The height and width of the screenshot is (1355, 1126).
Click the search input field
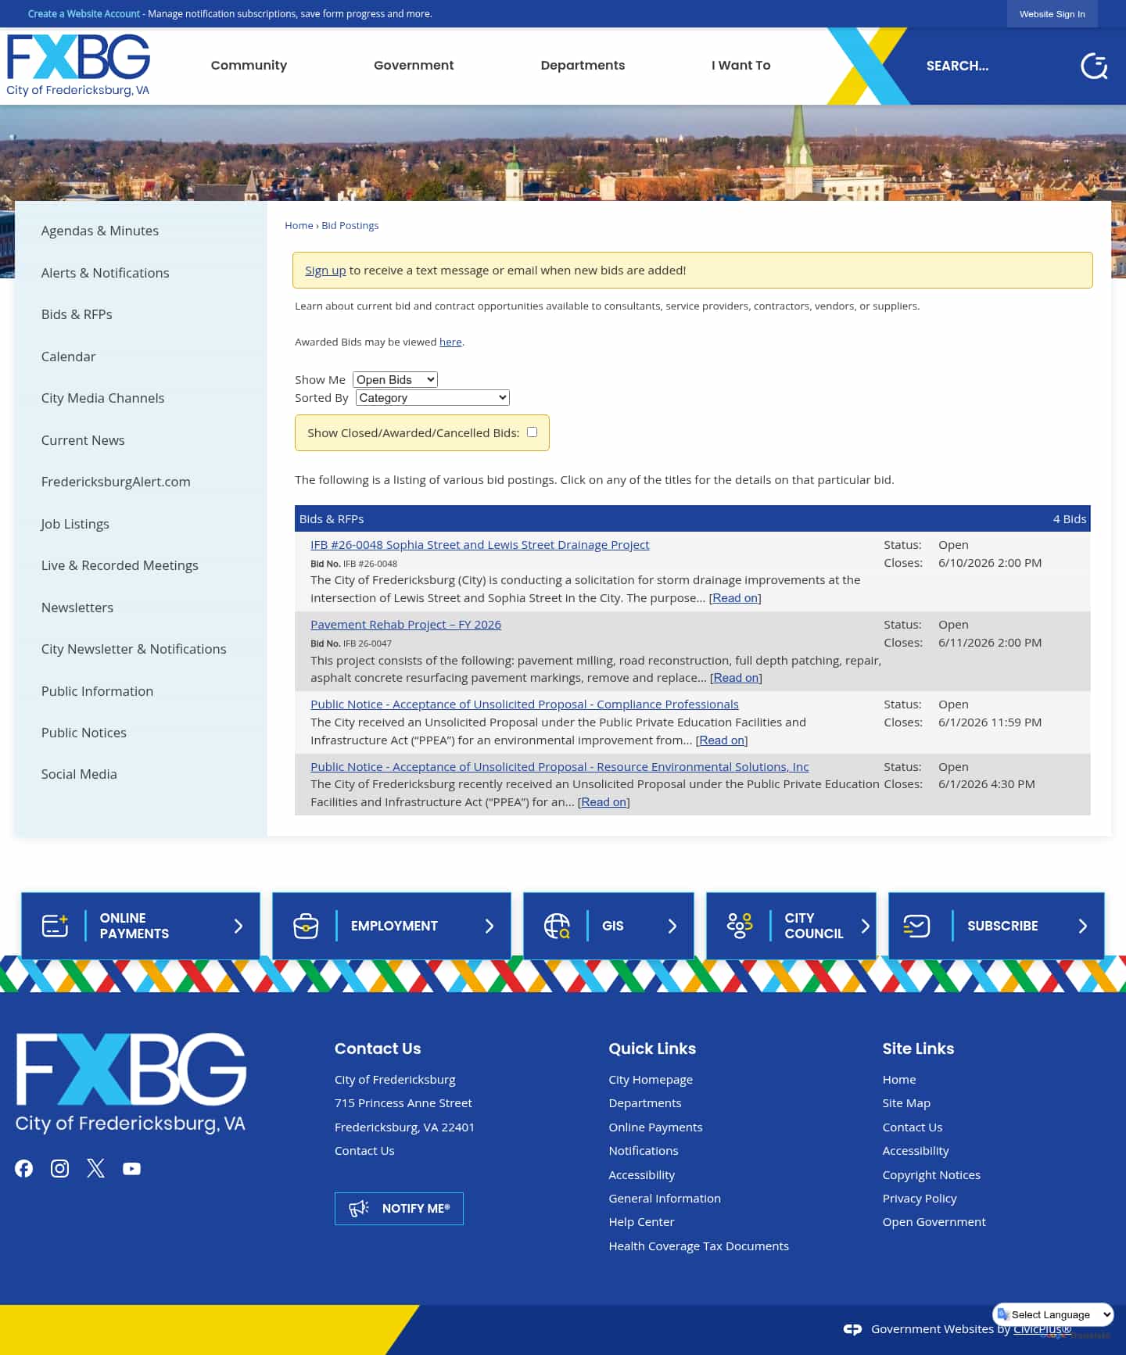click(993, 66)
